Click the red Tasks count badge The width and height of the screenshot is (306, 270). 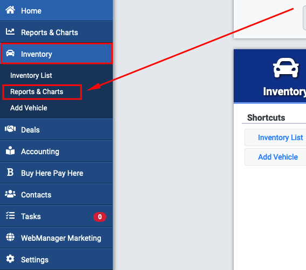[x=100, y=217]
